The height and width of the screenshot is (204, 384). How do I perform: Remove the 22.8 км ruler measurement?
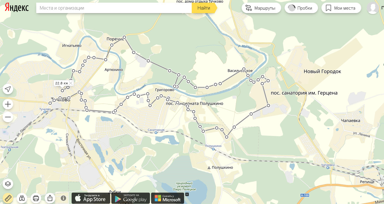pyautogui.click(x=70, y=83)
